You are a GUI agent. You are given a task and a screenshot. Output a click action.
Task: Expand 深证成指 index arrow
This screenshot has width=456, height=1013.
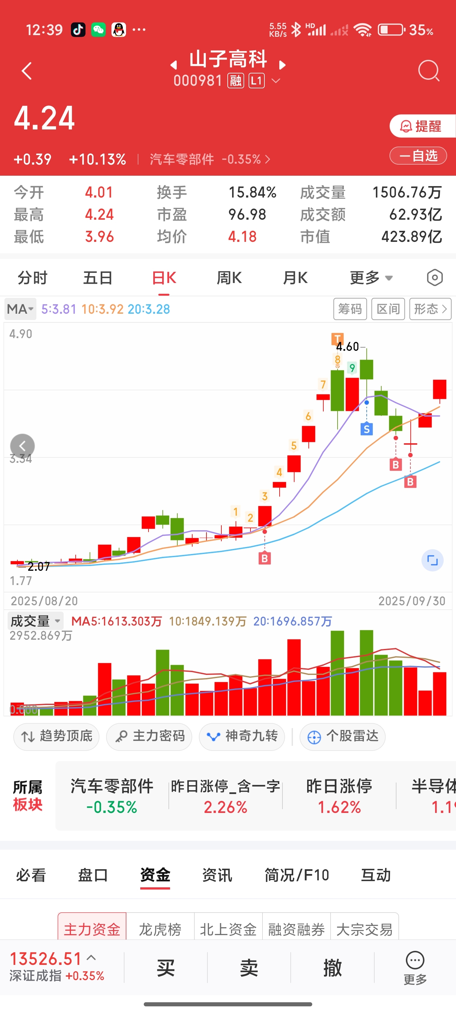click(x=91, y=958)
